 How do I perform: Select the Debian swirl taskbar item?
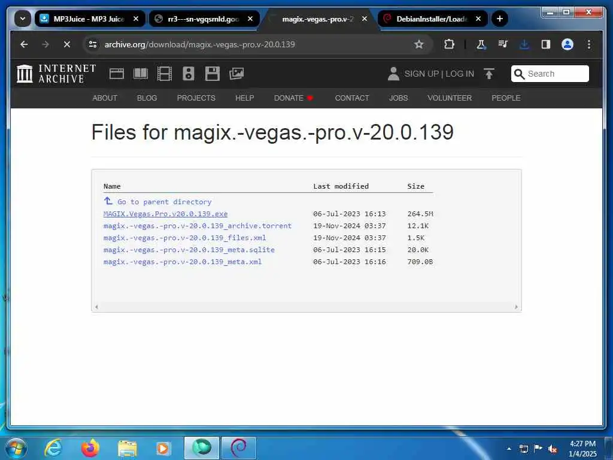coord(239,448)
